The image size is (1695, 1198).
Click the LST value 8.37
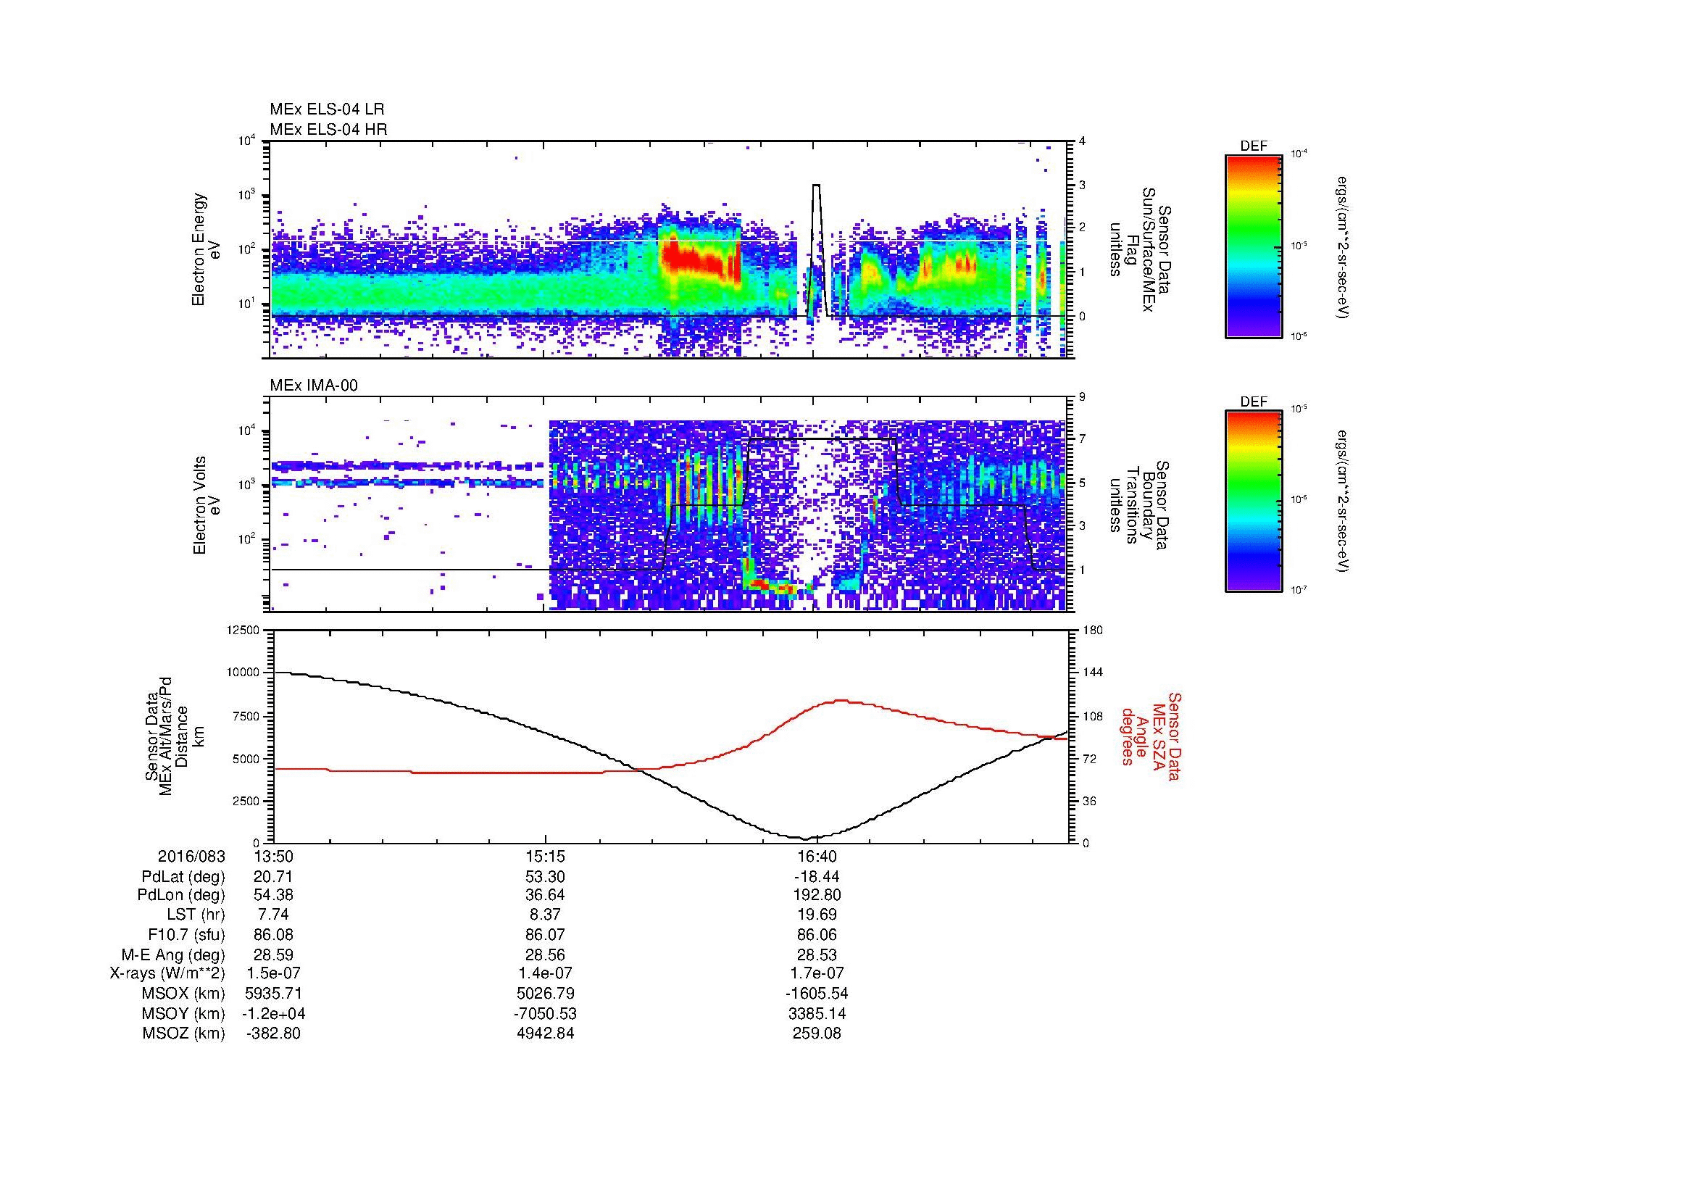[x=545, y=915]
